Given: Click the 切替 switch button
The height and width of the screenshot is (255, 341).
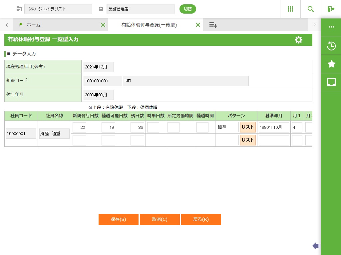Looking at the screenshot, I should coord(188,9).
